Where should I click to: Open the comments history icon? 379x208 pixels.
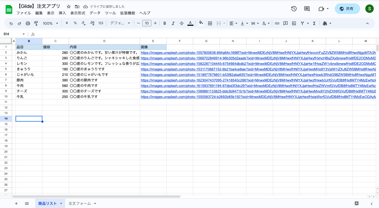(307, 9)
